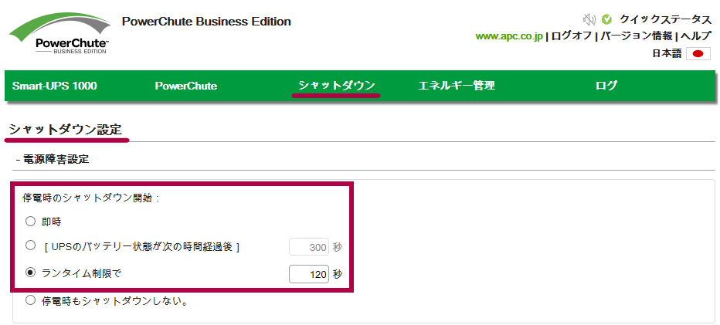The width and height of the screenshot is (720, 325).
Task: Visit the www.apc.co.jp link
Action: click(x=509, y=36)
